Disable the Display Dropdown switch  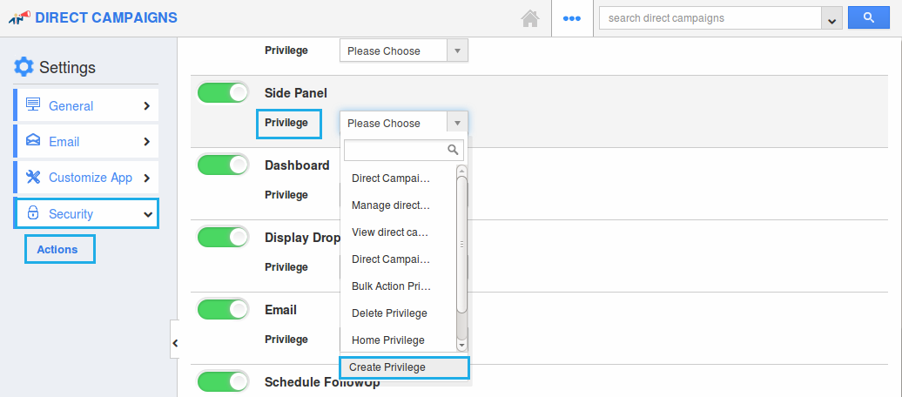coord(223,237)
